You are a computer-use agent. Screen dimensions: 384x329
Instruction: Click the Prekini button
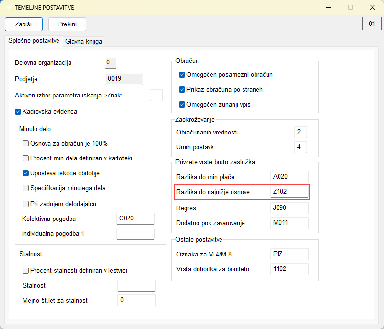point(67,24)
